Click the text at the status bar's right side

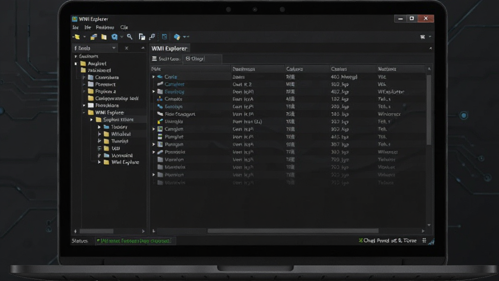[x=387, y=241]
